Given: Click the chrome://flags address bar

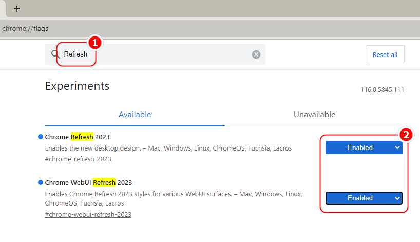Looking at the screenshot, I should (209, 28).
